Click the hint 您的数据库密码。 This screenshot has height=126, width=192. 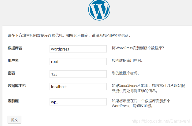pos(126,73)
